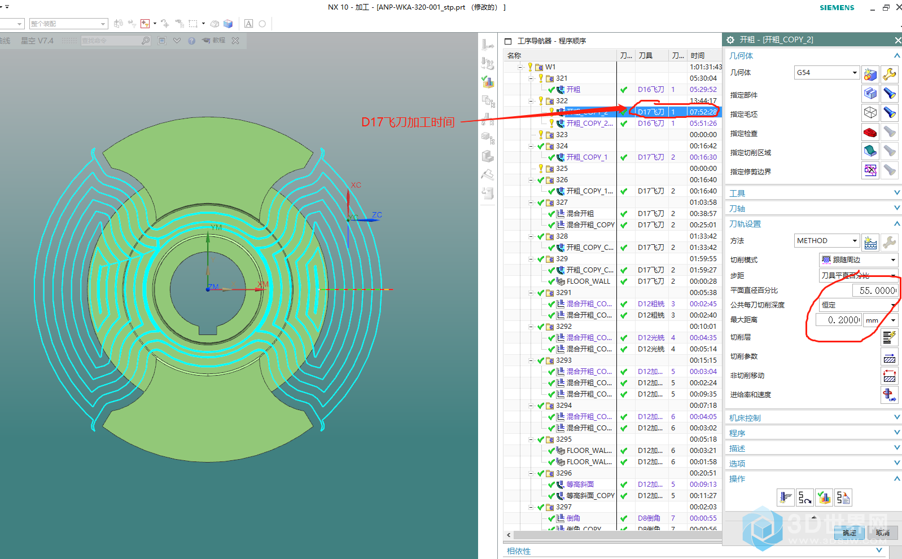
Task: Click the verify toolpath icon in vertical sidebar
Action: click(x=488, y=82)
